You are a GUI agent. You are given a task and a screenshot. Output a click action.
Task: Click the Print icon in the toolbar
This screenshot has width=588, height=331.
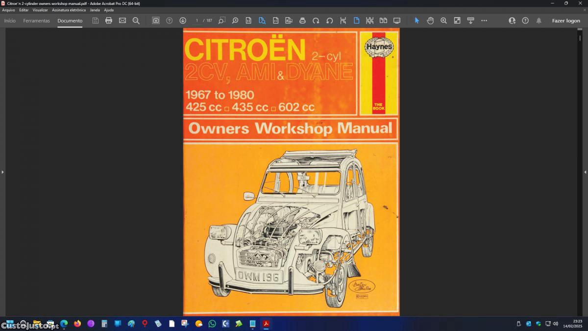coord(109,21)
